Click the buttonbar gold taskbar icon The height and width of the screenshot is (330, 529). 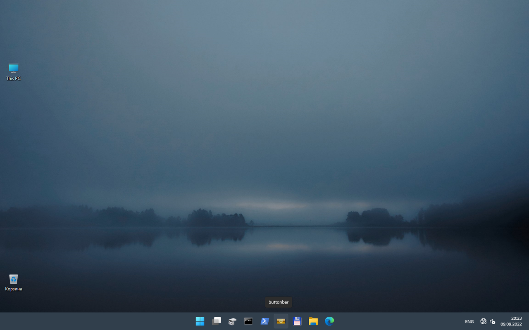point(281,321)
